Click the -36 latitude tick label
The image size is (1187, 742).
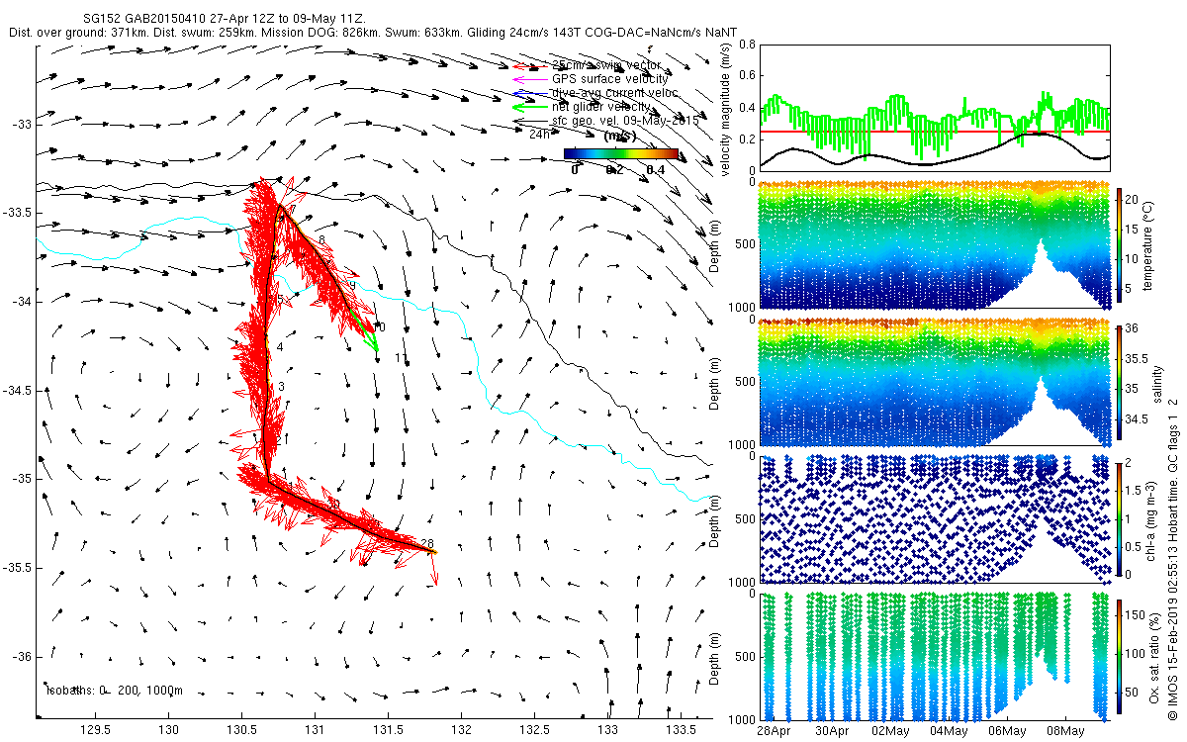(x=20, y=657)
